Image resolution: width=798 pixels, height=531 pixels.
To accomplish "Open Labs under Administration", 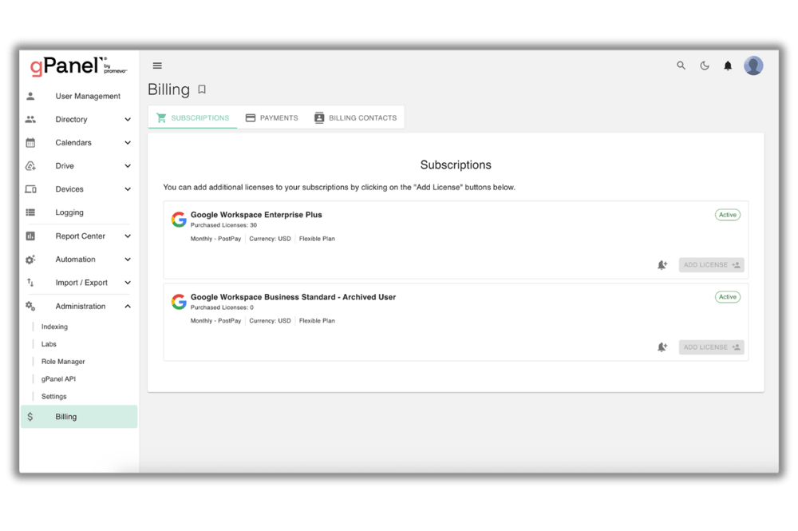I will [49, 344].
